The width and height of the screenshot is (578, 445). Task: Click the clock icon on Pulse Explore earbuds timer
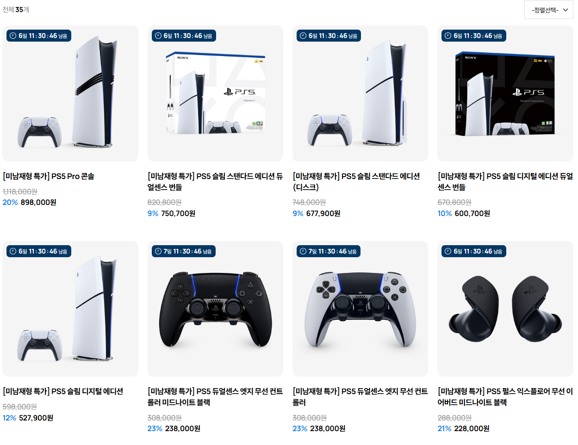448,251
